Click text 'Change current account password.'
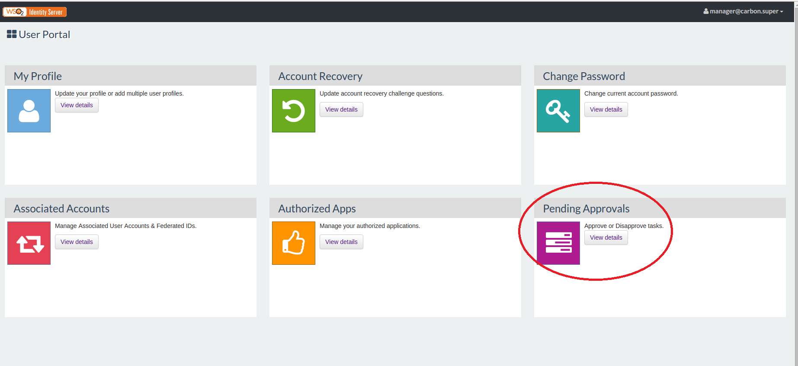 pos(631,93)
